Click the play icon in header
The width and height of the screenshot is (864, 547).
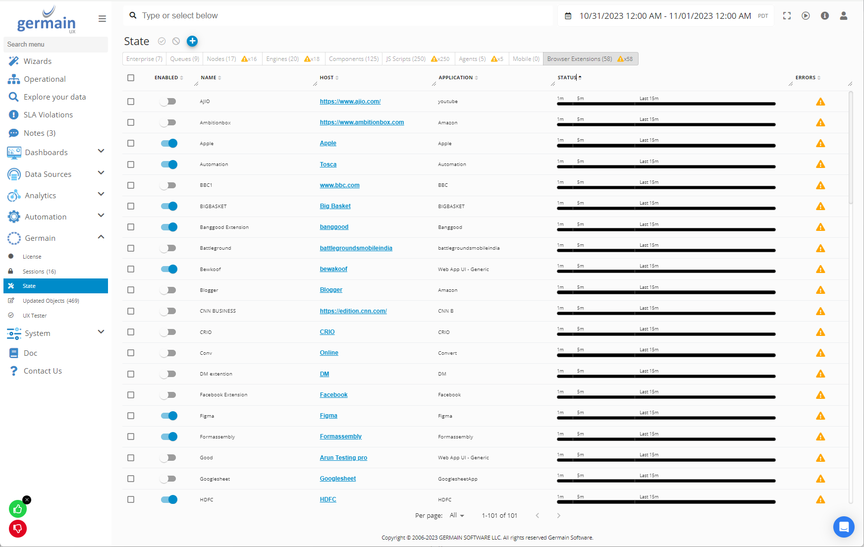806,16
